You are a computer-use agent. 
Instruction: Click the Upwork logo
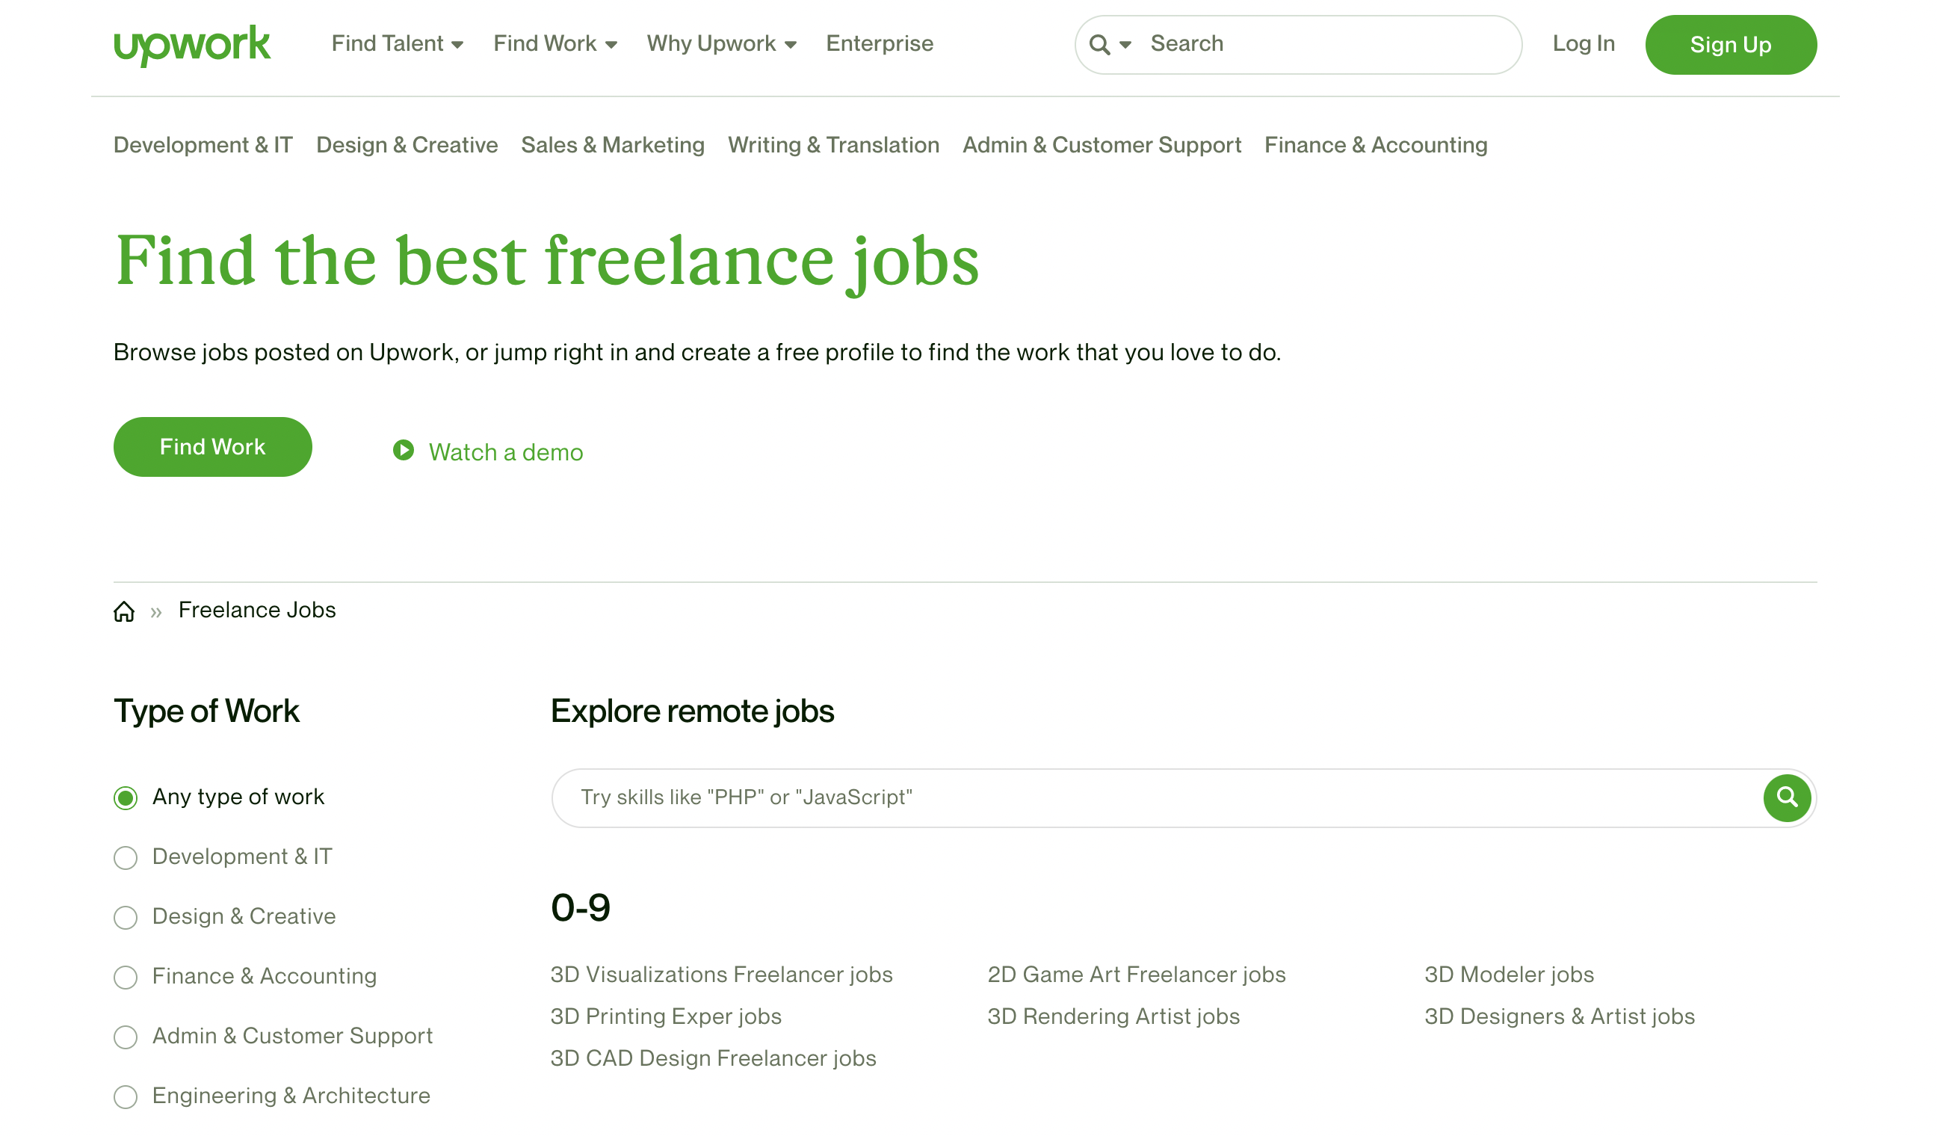[x=192, y=45]
